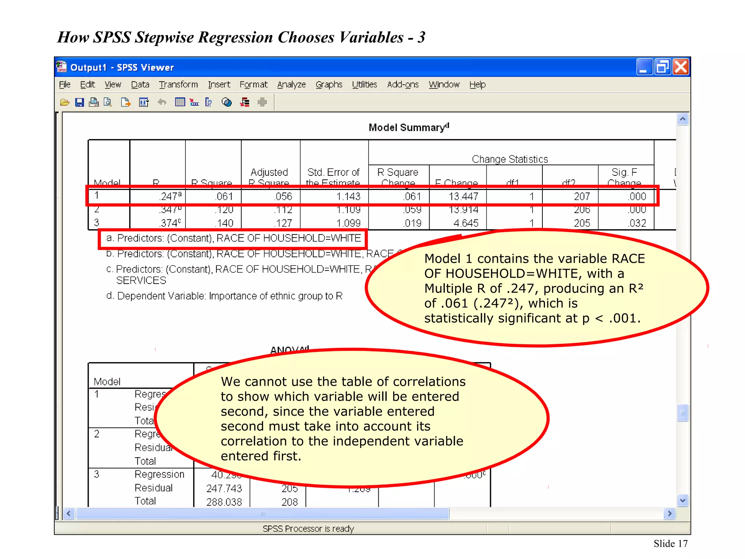The width and height of the screenshot is (745, 559).
Task: Open the Utilities menu
Action: 364,85
